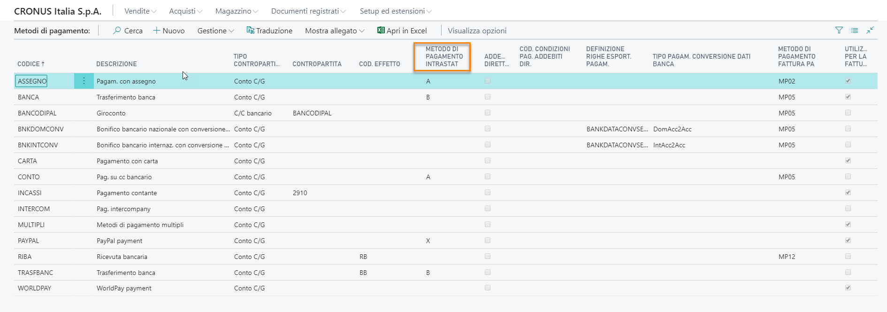Select the PAYPAL code cell
The height and width of the screenshot is (312, 887).
(29, 241)
